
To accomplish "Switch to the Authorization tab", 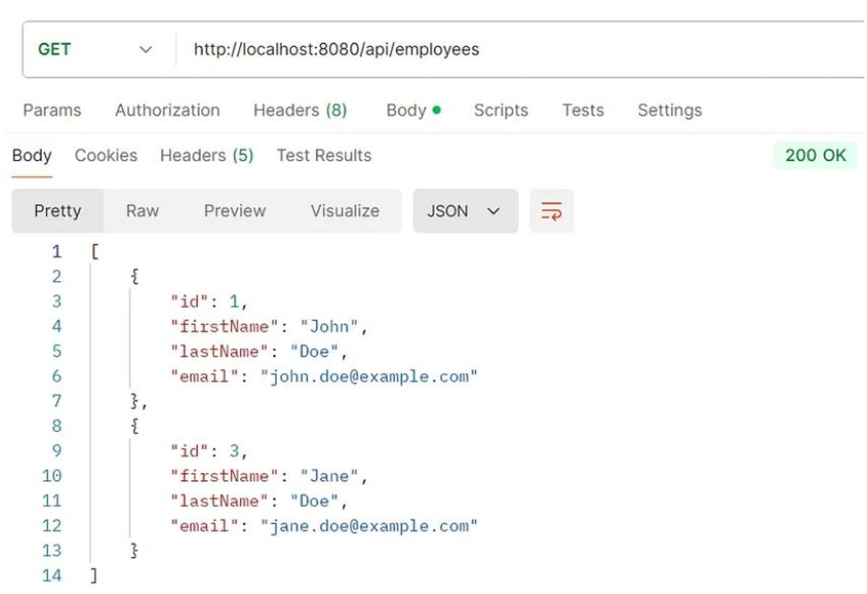I will (167, 110).
